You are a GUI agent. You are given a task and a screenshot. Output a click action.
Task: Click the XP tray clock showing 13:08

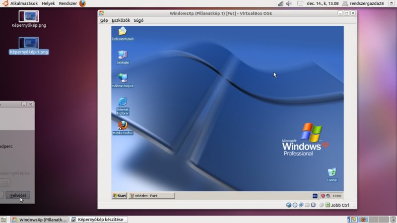tap(336, 196)
